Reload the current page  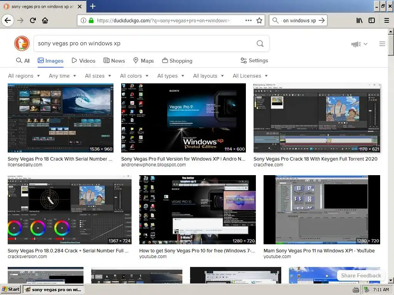coord(33,20)
